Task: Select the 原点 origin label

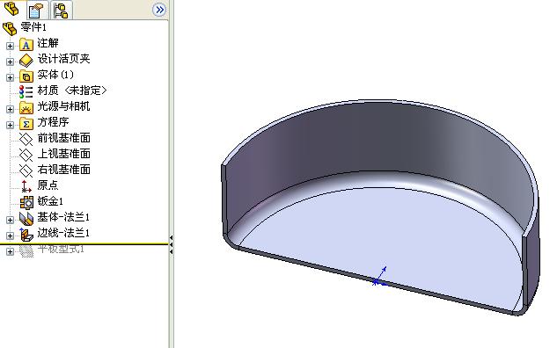Action: tap(48, 185)
